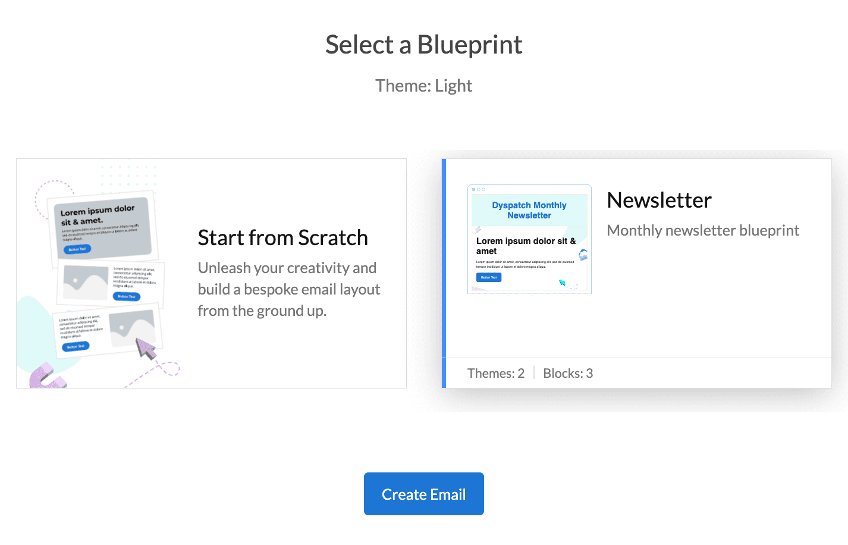Image resolution: width=848 pixels, height=545 pixels.
Task: Click "Dyspatch Monthly Newsletter" header in thumbnail
Action: click(529, 210)
